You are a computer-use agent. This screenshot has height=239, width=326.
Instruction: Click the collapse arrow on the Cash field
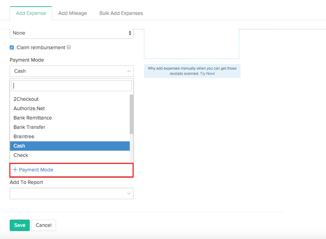pyautogui.click(x=128, y=71)
